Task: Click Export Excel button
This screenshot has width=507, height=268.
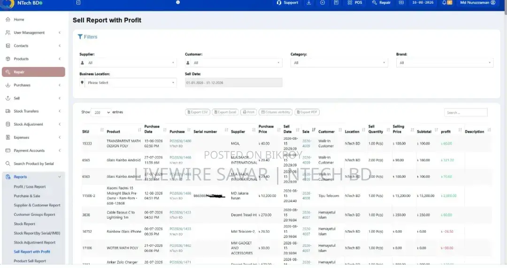Action: click(x=225, y=112)
